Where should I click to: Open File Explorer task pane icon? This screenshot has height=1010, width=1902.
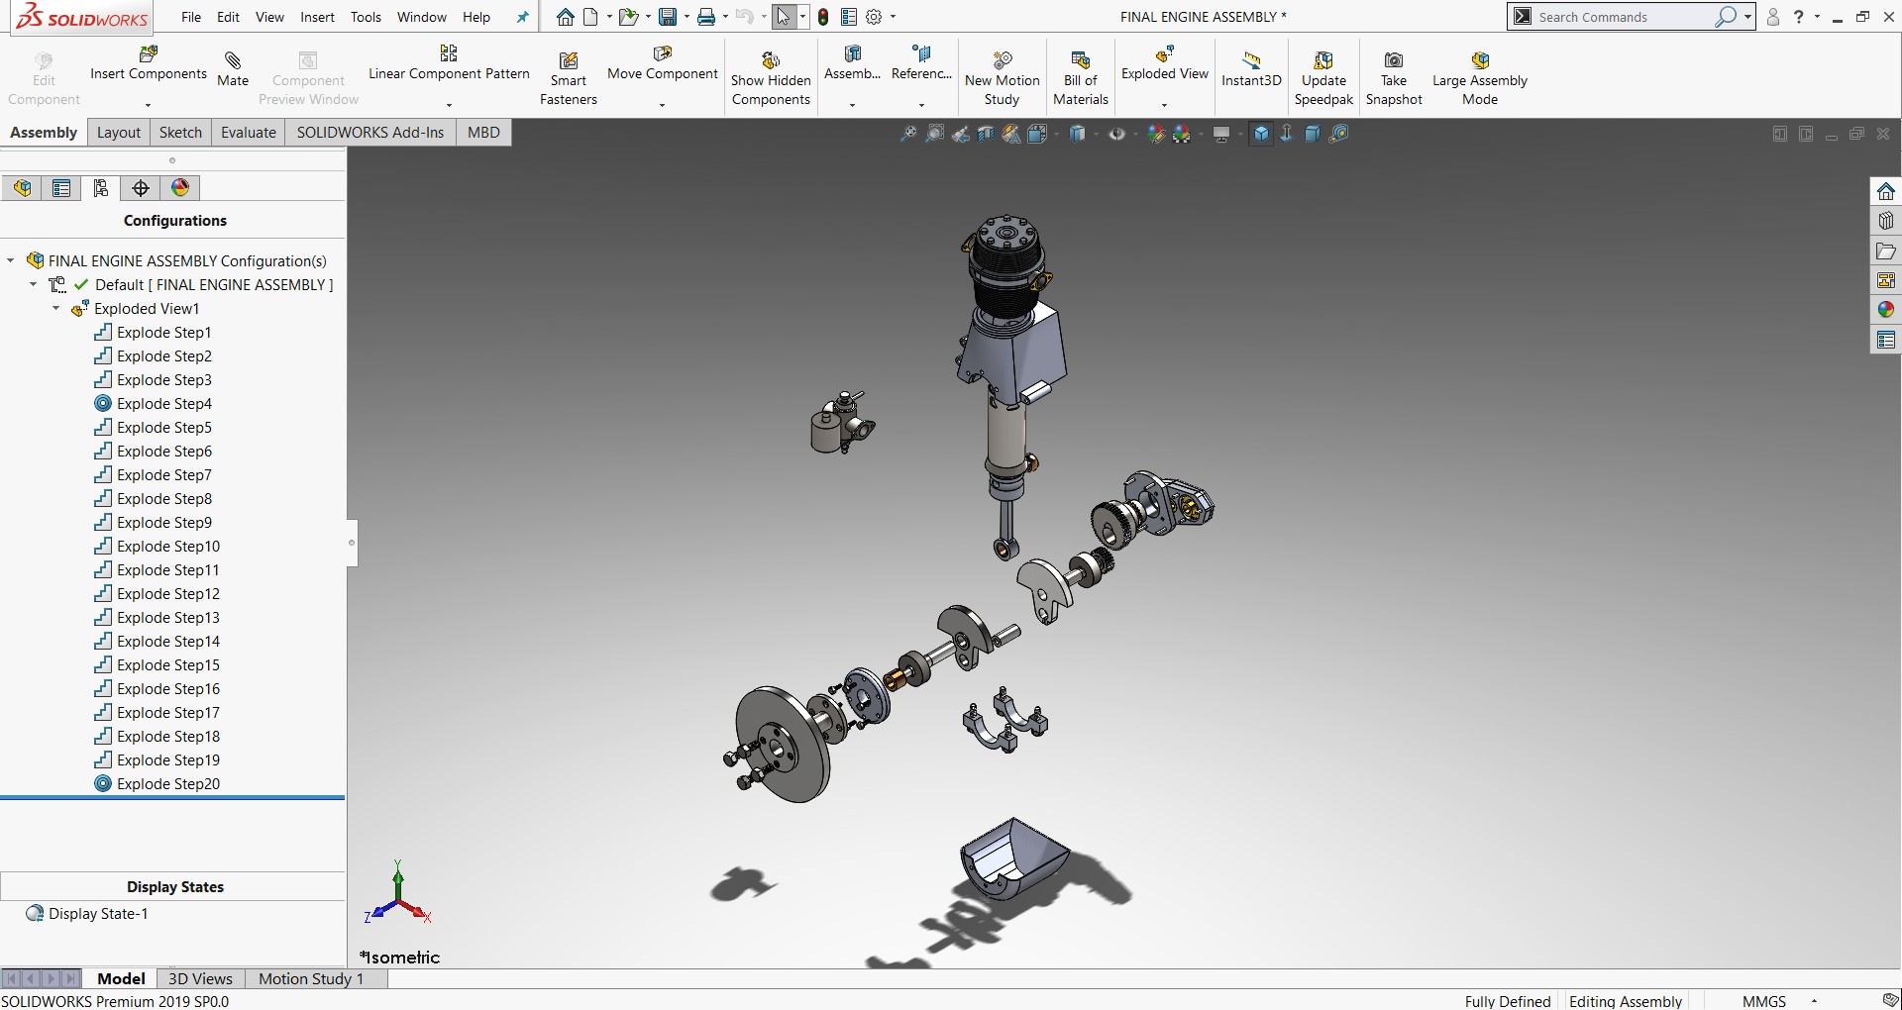click(x=1886, y=251)
